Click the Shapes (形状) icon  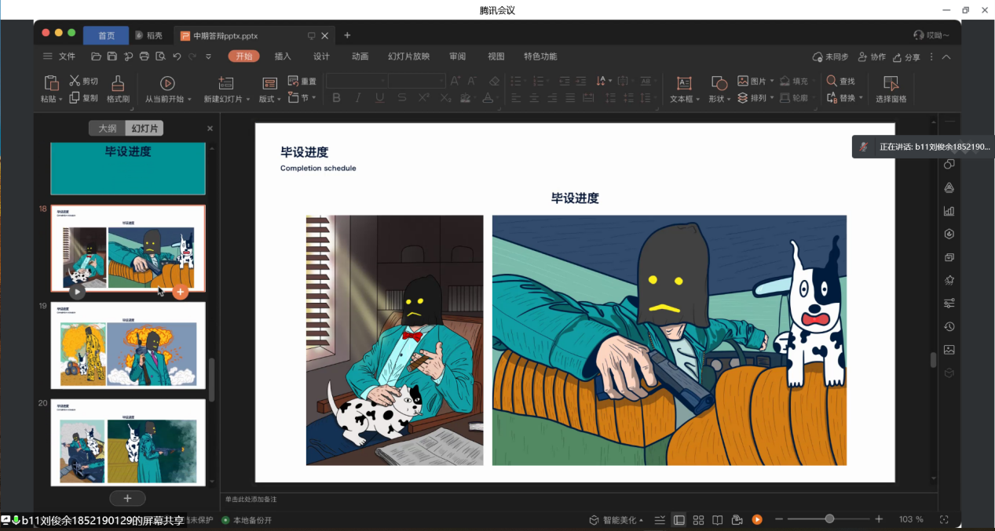[x=719, y=82]
